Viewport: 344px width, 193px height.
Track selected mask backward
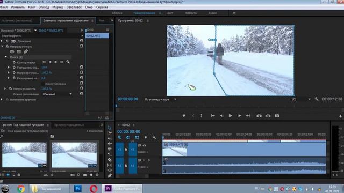pyautogui.click(x=50, y=62)
